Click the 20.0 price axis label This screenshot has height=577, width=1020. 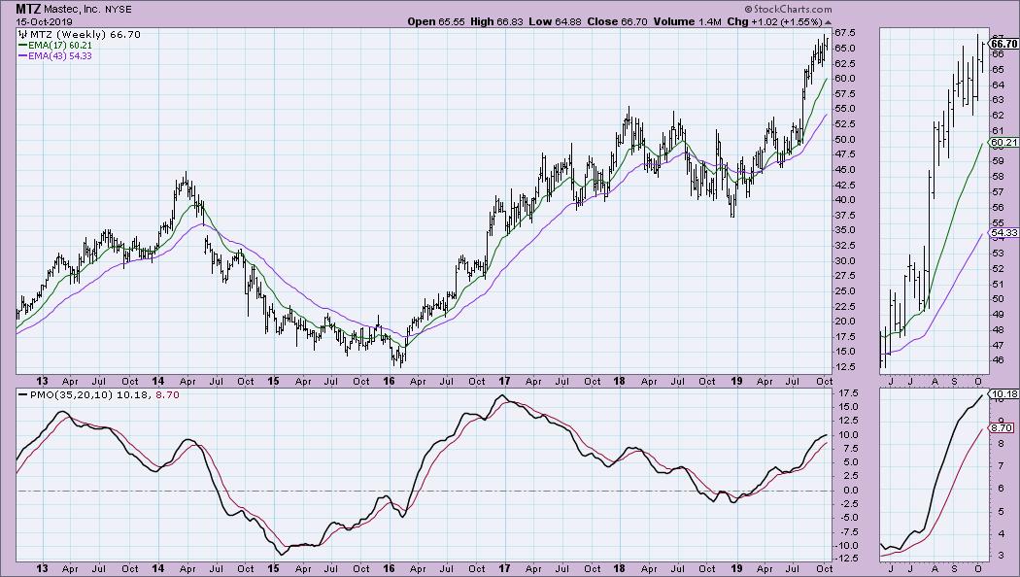pos(844,322)
